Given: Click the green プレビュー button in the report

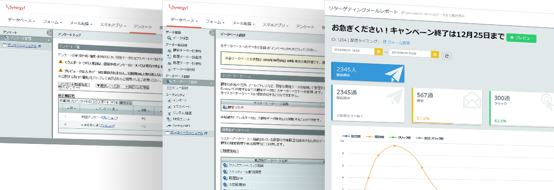Looking at the screenshot, I should (x=521, y=38).
